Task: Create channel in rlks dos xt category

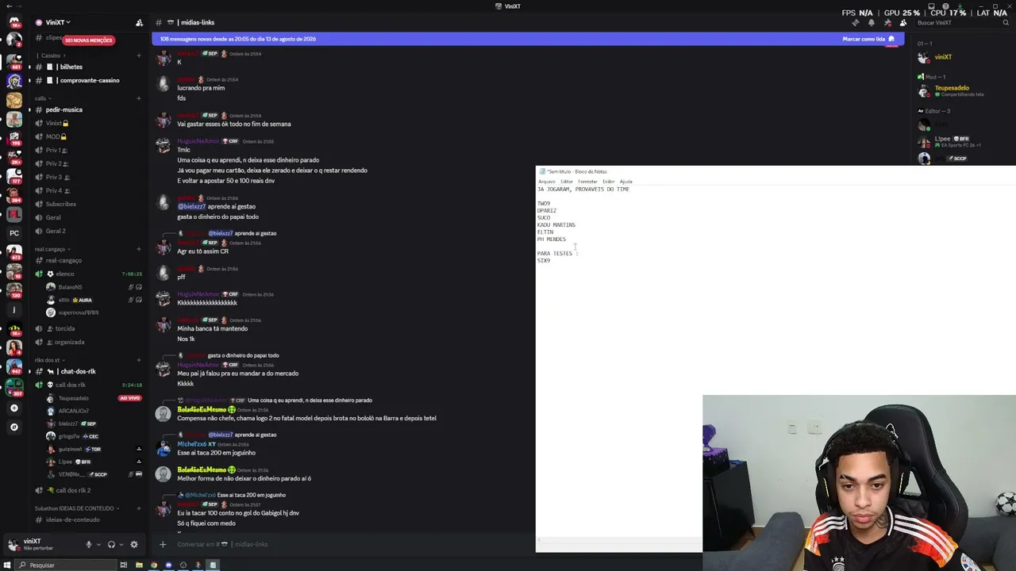Action: click(139, 360)
